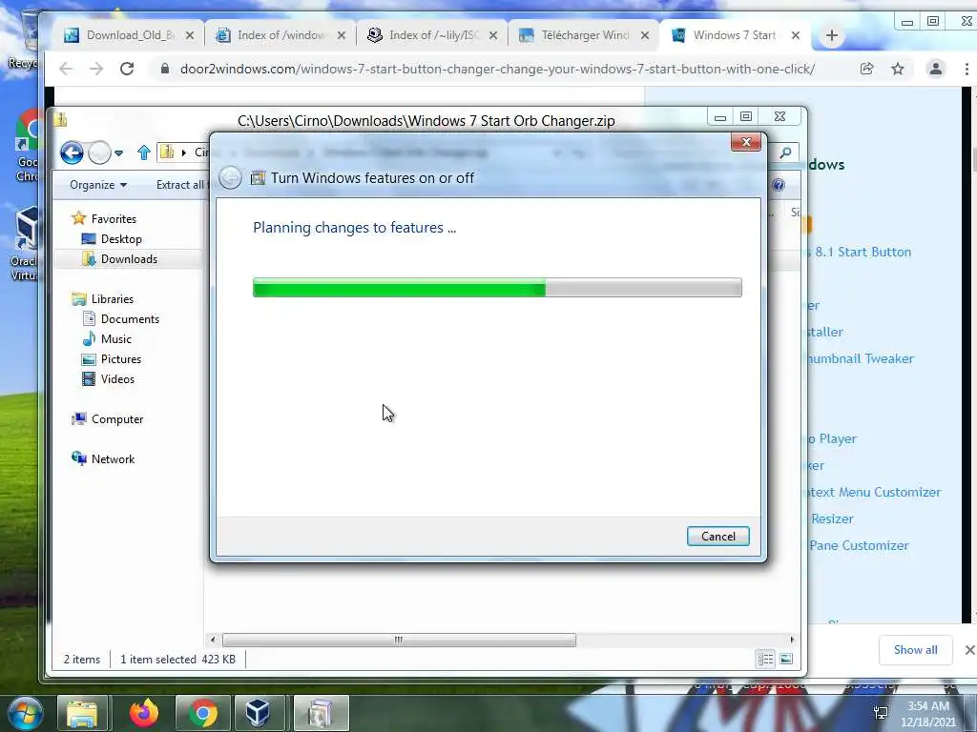Viewport: 977px width, 732px height.
Task: Switch Explorer to details view icon
Action: coord(766,659)
